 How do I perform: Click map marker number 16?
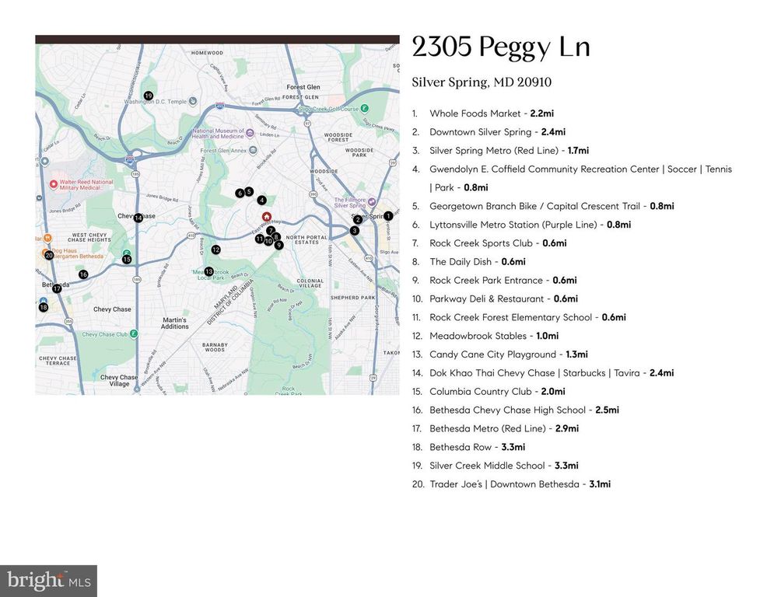pos(83,274)
